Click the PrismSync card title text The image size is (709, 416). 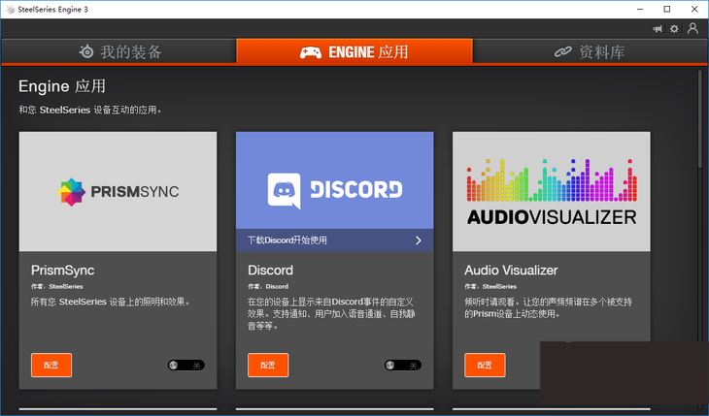pos(62,271)
